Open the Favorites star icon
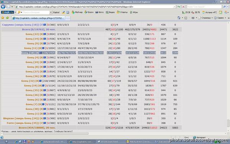The image size is (230, 144). [3, 18]
